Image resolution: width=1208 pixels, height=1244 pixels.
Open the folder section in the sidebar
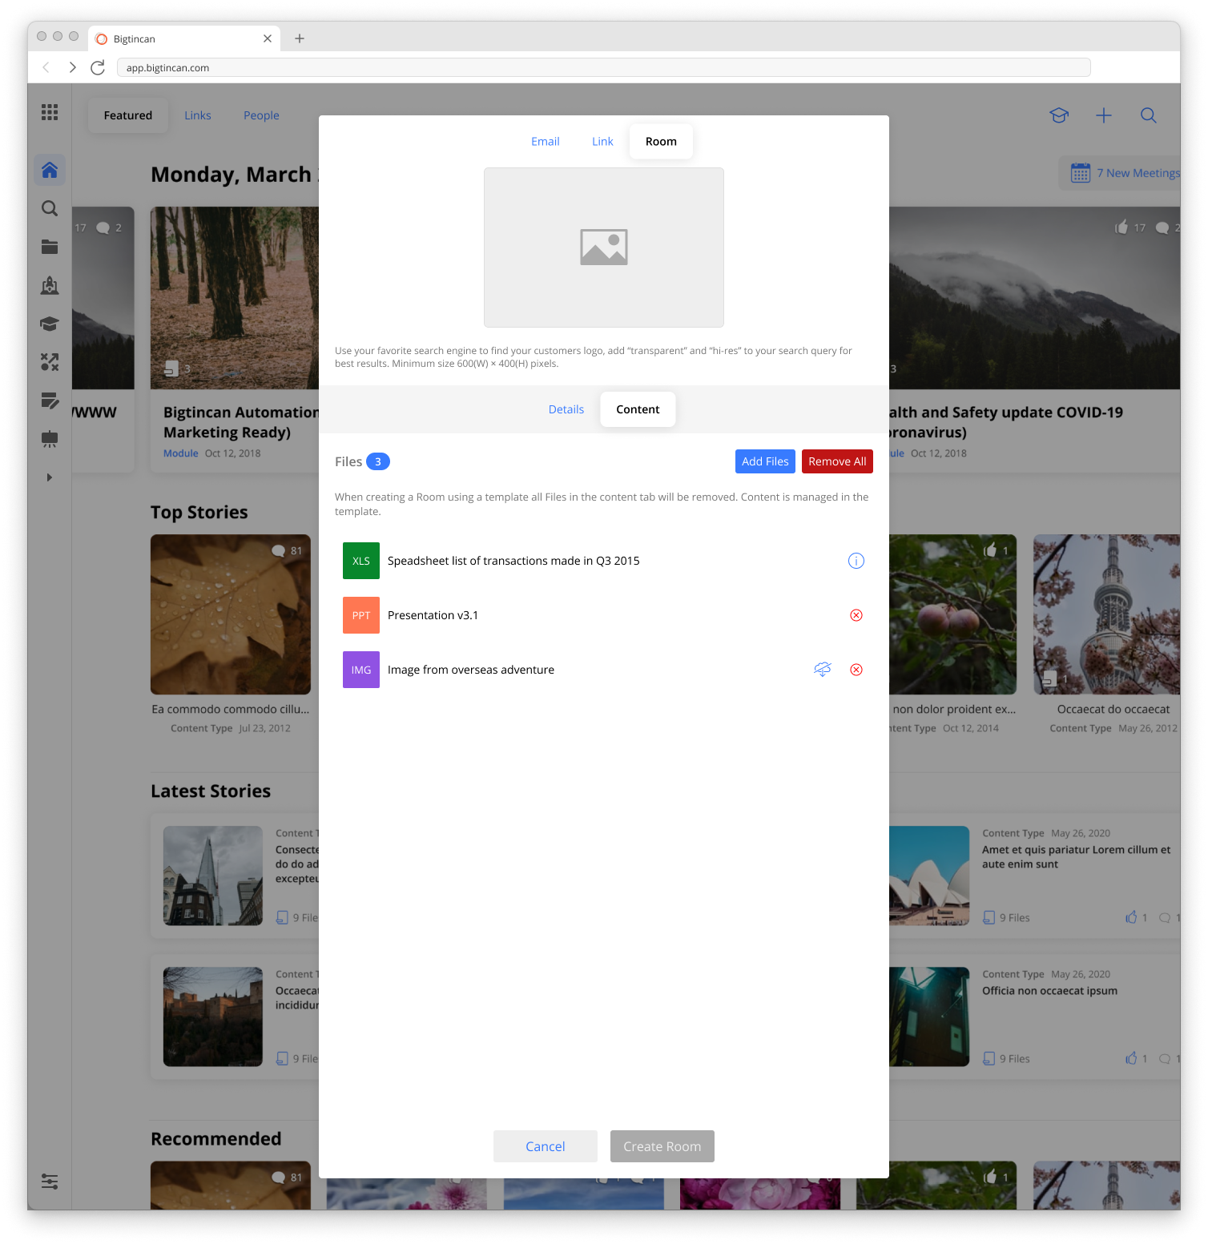click(50, 247)
